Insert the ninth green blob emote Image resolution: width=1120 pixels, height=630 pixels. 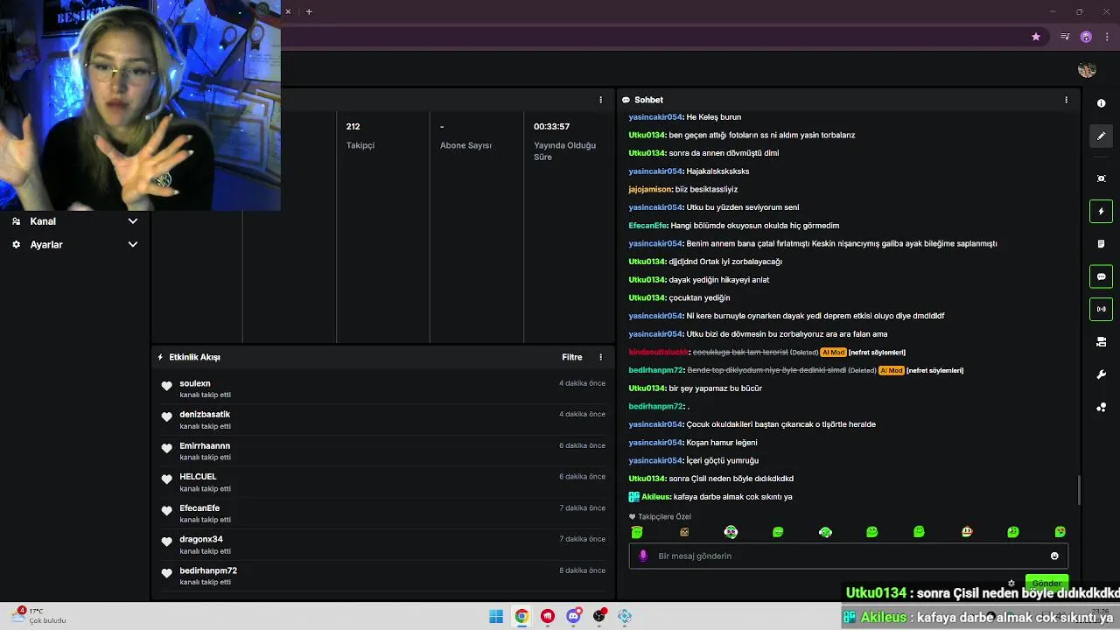click(x=1013, y=532)
